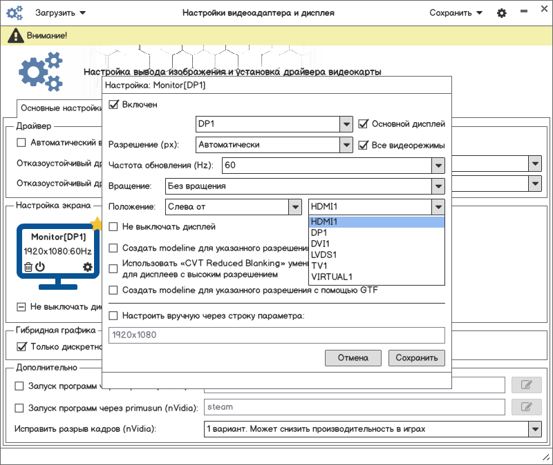
Task: Enable Настроить вручную через строку параметра
Action: coord(113,316)
